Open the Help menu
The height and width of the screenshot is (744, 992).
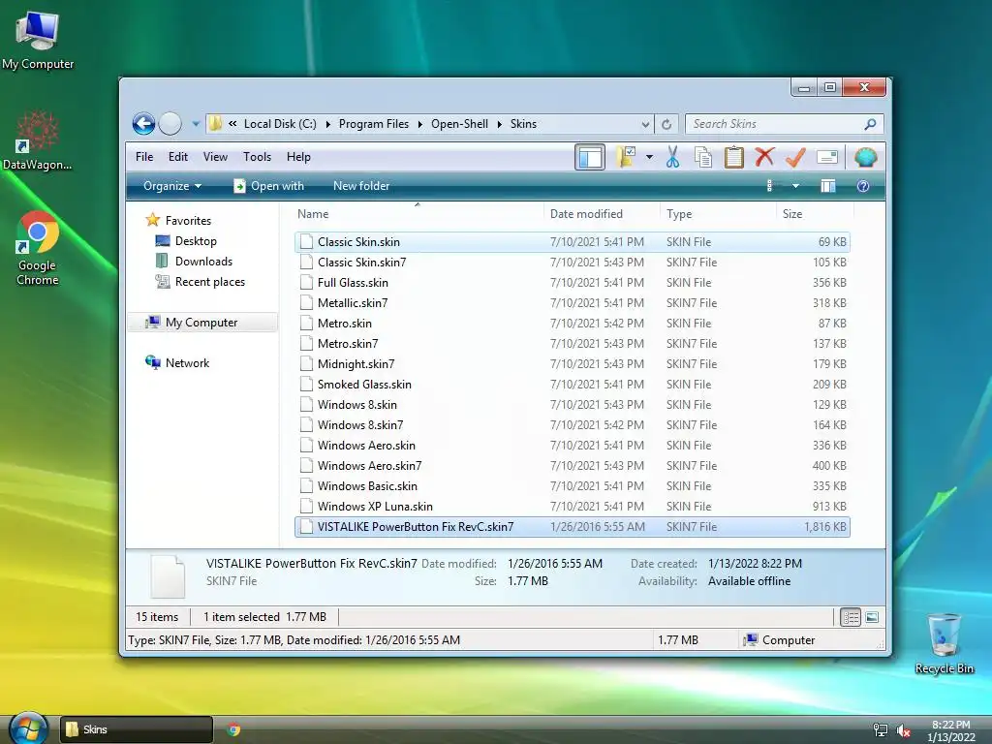(298, 157)
